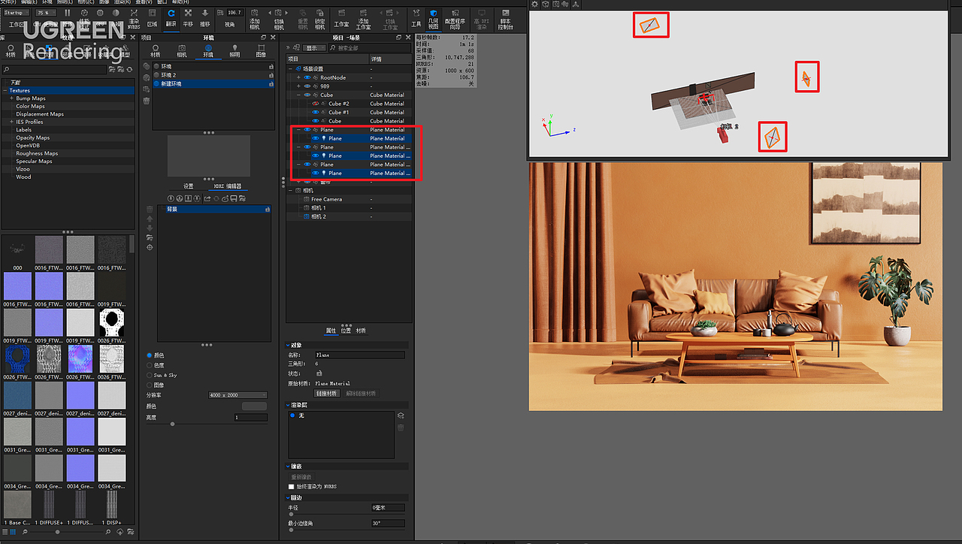The width and height of the screenshot is (962, 544).
Task: Open the 显示 filter dropdown in scene tree
Action: pos(313,48)
